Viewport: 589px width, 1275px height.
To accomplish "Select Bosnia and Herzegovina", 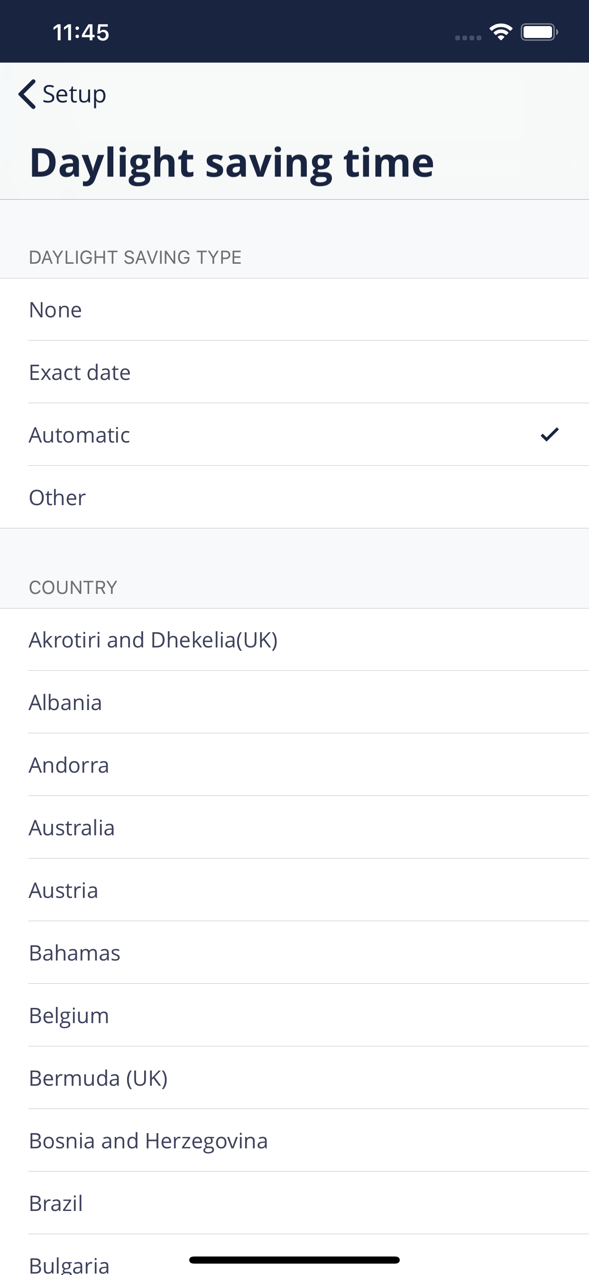I will pyautogui.click(x=294, y=1141).
